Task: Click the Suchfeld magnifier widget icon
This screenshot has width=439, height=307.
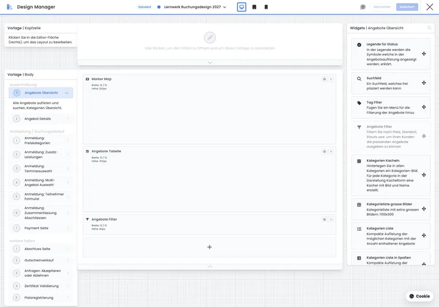Action: [359, 79]
